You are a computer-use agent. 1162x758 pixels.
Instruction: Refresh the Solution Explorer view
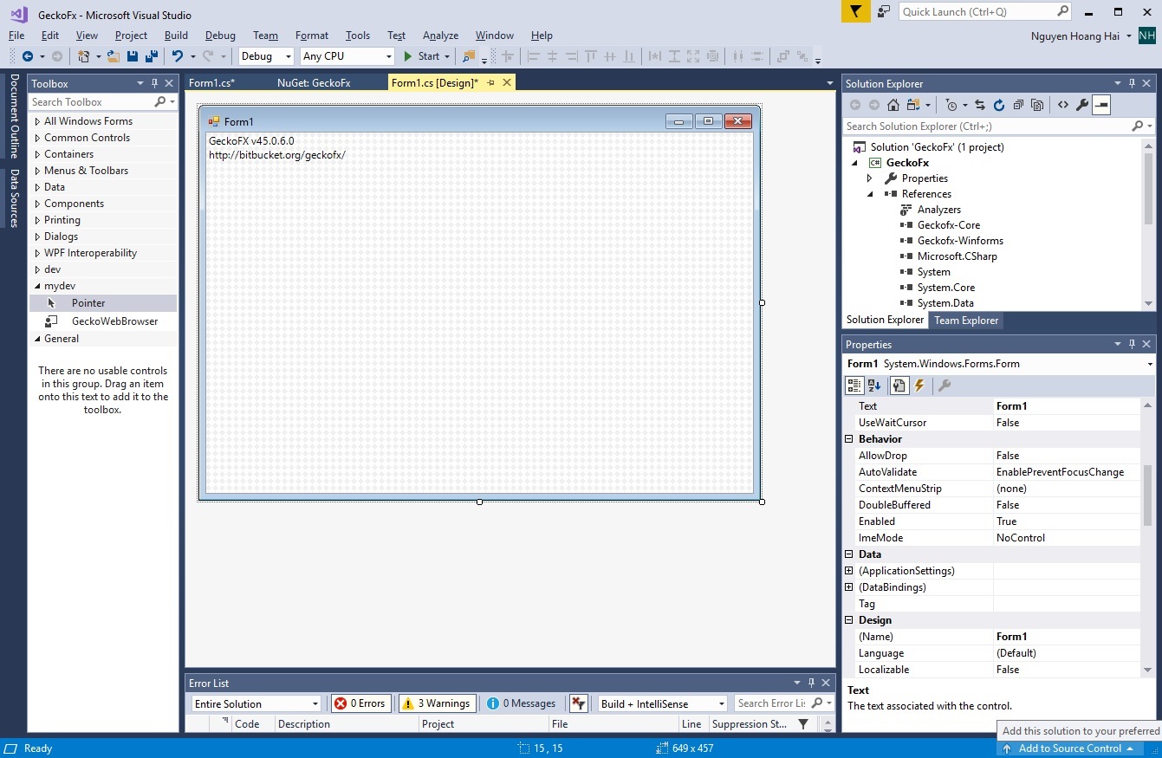pos(998,105)
